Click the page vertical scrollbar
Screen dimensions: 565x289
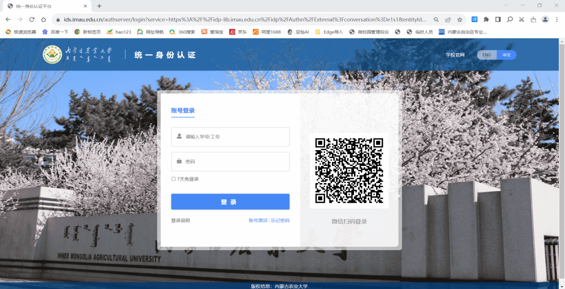[562, 162]
